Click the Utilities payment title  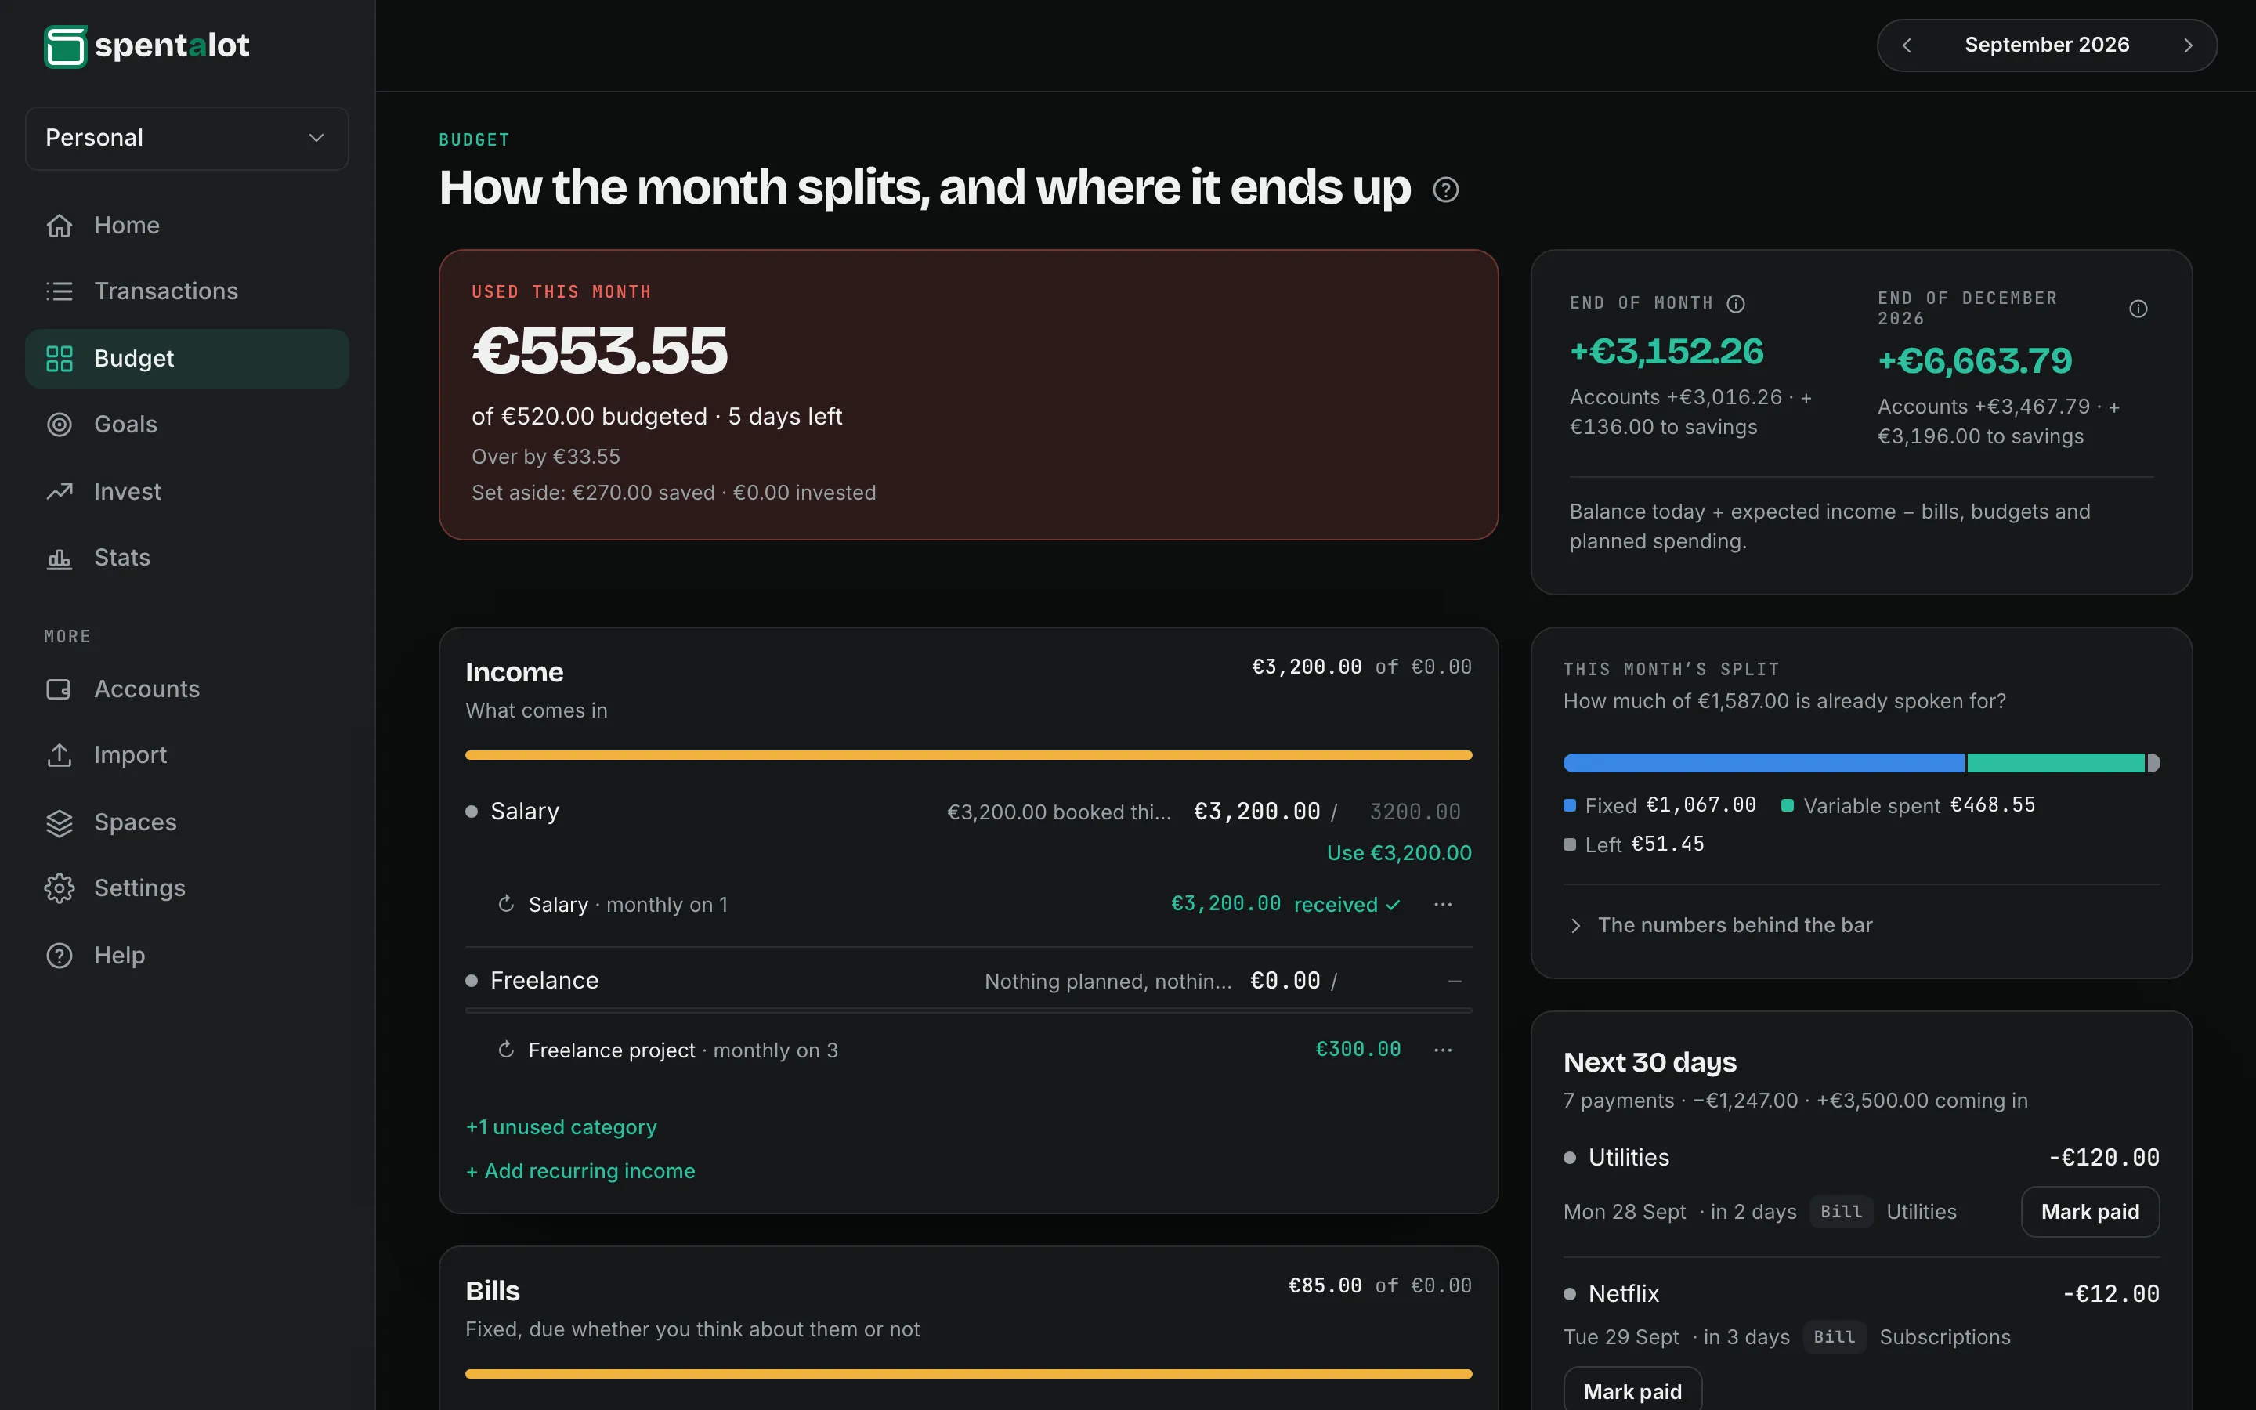(1629, 1157)
